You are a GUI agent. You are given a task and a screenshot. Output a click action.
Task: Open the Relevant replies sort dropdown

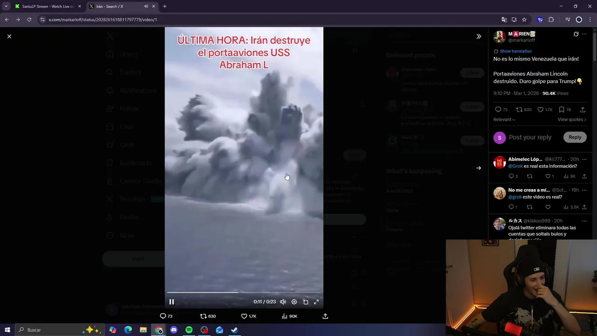(x=504, y=119)
